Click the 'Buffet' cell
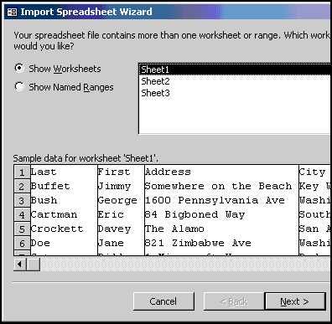This screenshot has height=324, width=332. 64,186
